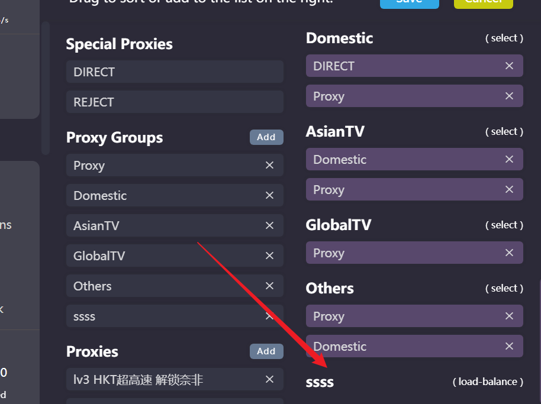Remove Proxy from the GlobalTV group
The width and height of the screenshot is (541, 404).
pyautogui.click(x=509, y=253)
